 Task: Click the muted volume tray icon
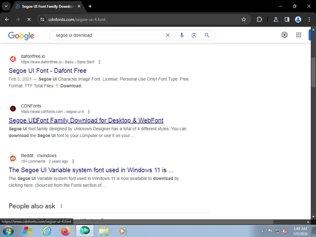pos(285,231)
